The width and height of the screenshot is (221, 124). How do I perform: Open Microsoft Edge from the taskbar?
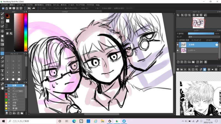[74, 121]
